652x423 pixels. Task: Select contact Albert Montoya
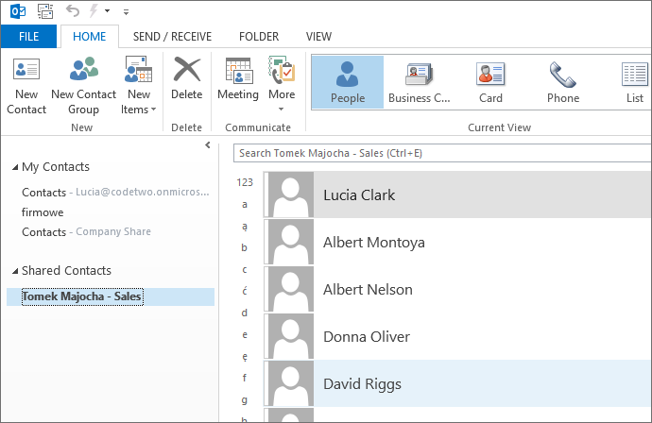[x=457, y=243]
